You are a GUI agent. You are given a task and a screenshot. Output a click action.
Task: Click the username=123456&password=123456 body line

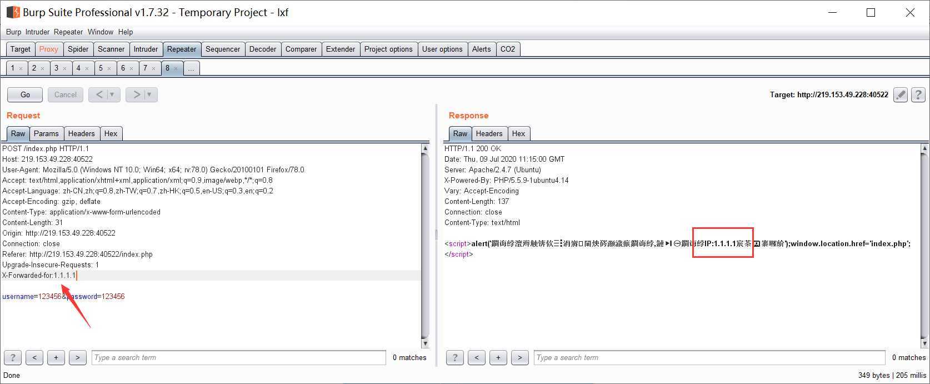63,296
